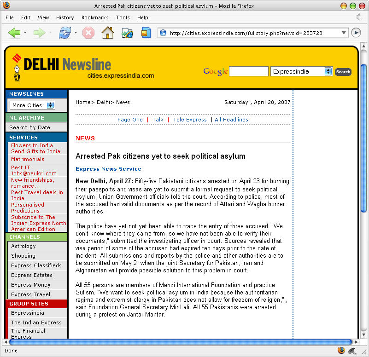Go to the Home page icon

click(x=108, y=33)
